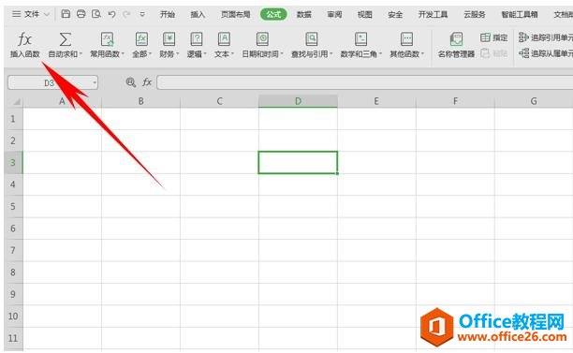The width and height of the screenshot is (573, 353).
Task: Click the Save icon in quick access toolbar
Action: coord(66,14)
